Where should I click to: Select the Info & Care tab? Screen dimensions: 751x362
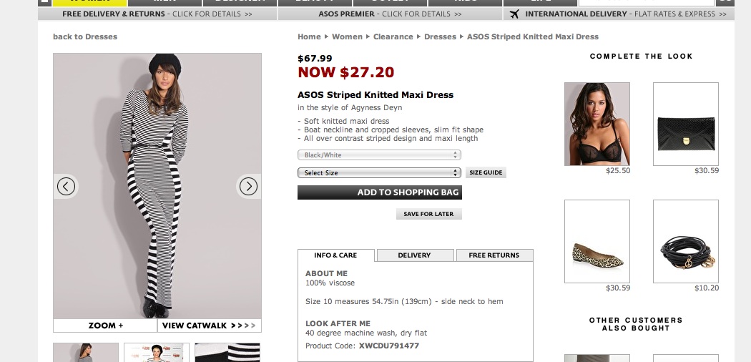click(336, 255)
